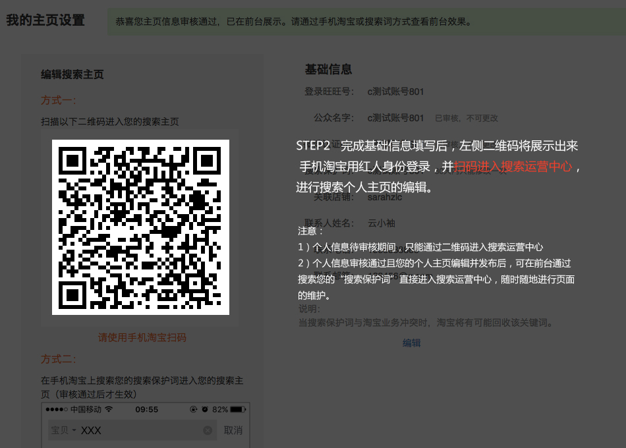Click the XXX search input field
Image resolution: width=626 pixels, height=448 pixels.
[x=132, y=430]
